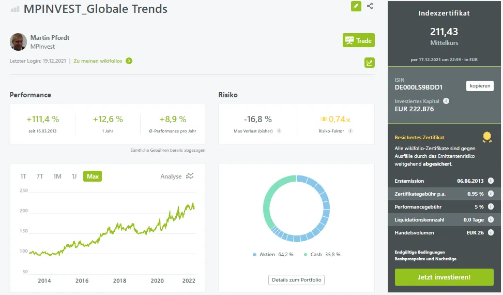
Task: Open the info icon in Liquidationskennzahl row
Action: pos(491,219)
